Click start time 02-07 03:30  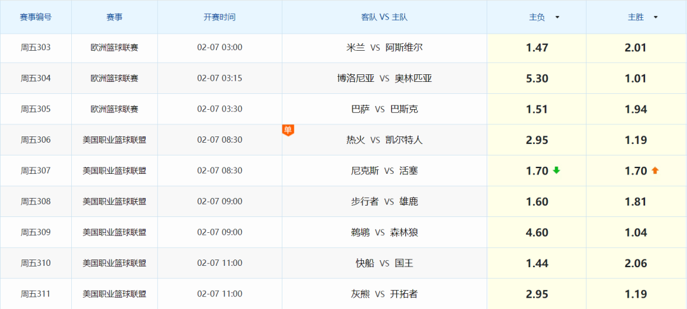[x=219, y=109]
